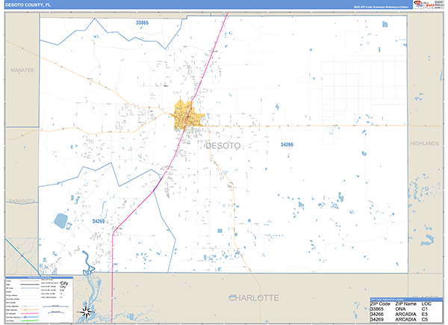This screenshot has width=448, height=325.
Task: Click the orange Arcadia city area
Action: pyautogui.click(x=187, y=116)
